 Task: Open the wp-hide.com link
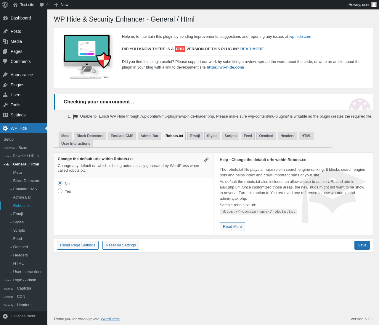tap(300, 37)
